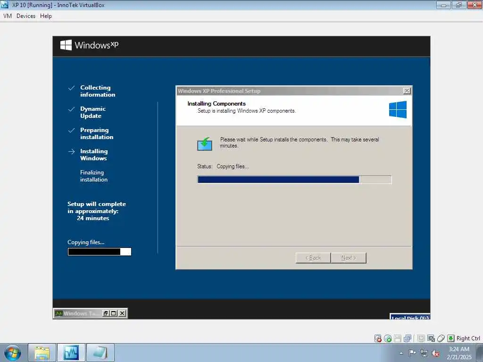The width and height of the screenshot is (483, 362).
Task: Click the hard disk activity status icon
Action: [x=378, y=338]
